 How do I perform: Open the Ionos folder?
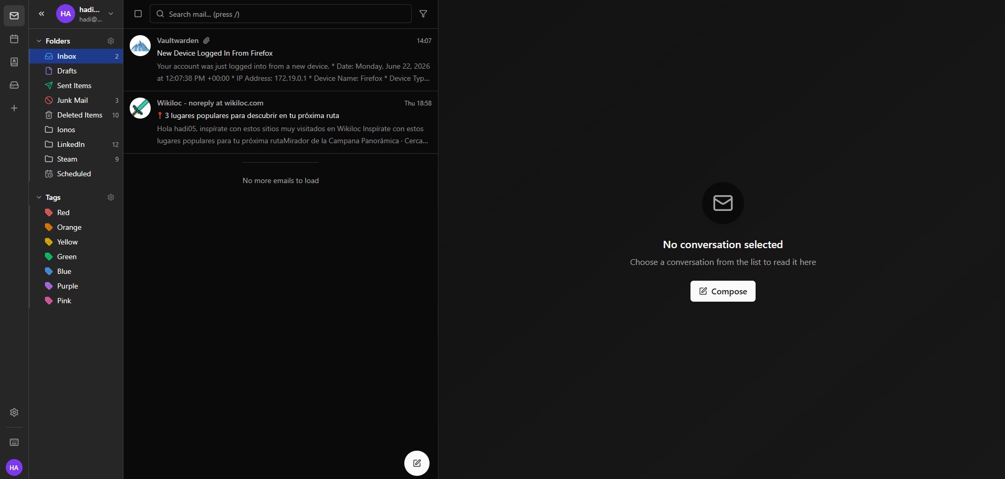click(x=76, y=130)
